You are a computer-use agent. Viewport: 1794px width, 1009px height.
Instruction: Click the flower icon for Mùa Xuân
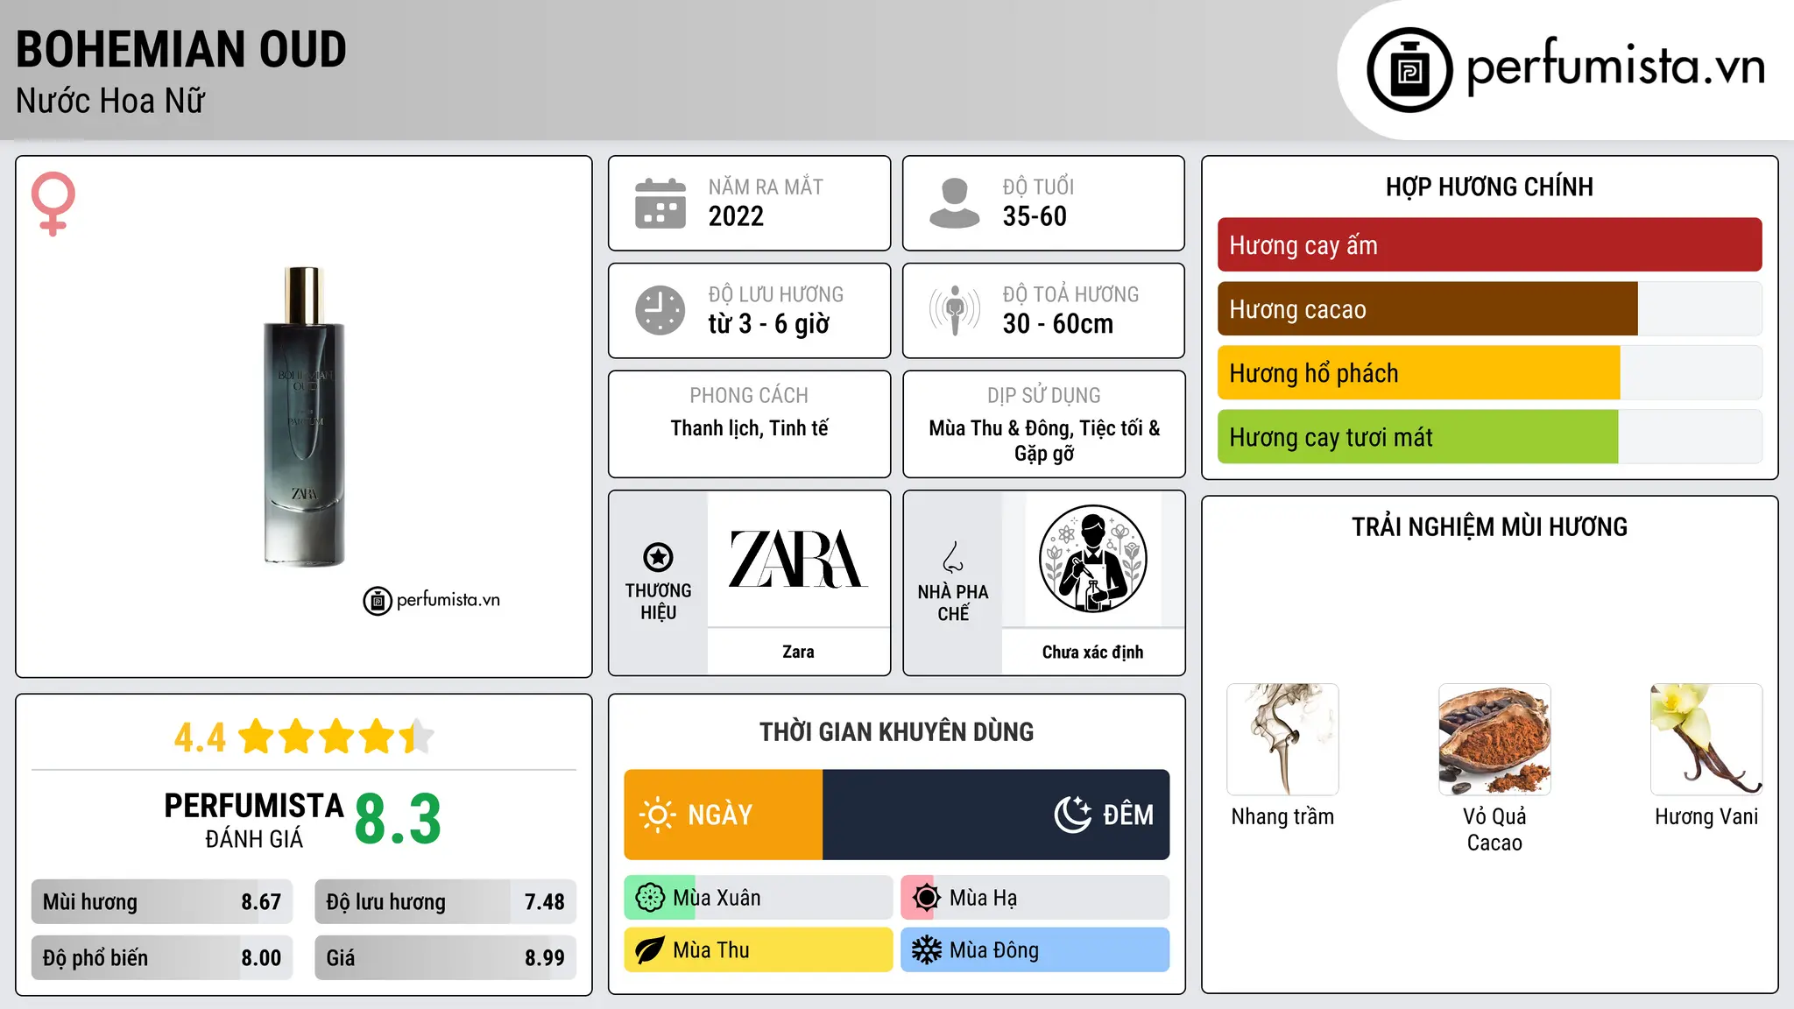pos(650,898)
